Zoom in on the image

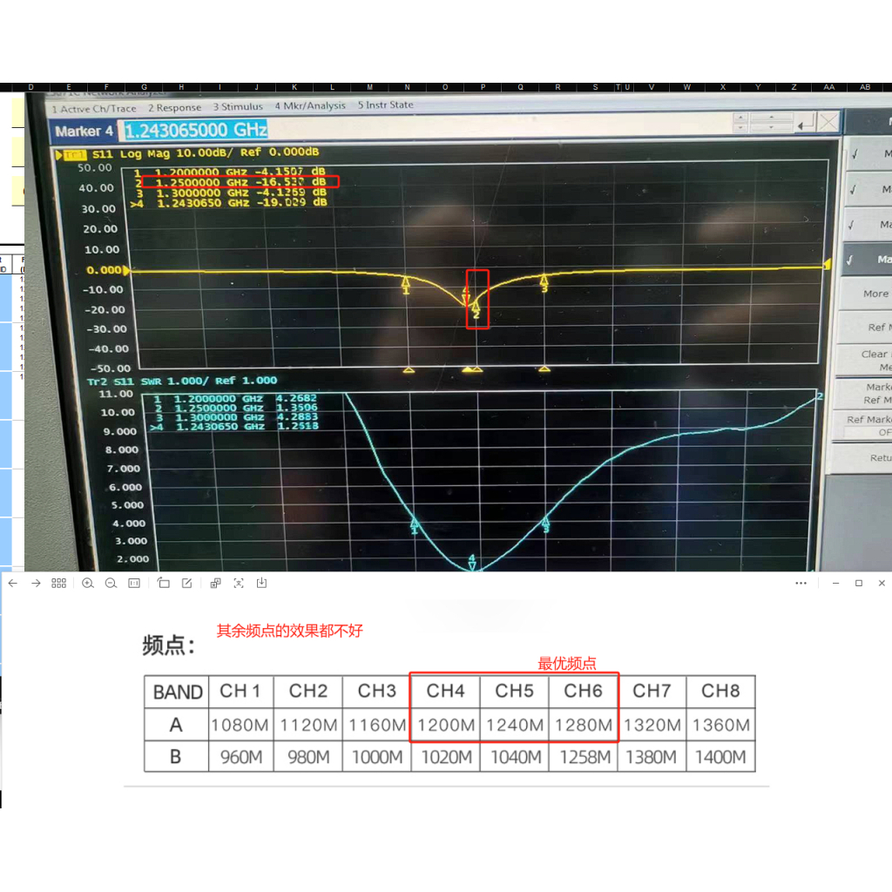pos(88,583)
